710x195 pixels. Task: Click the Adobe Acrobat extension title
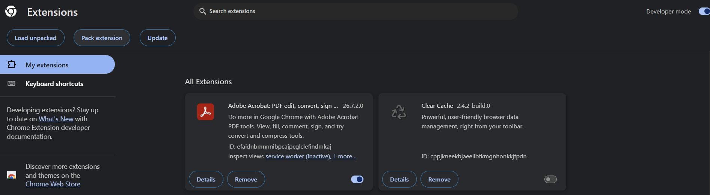pos(283,106)
